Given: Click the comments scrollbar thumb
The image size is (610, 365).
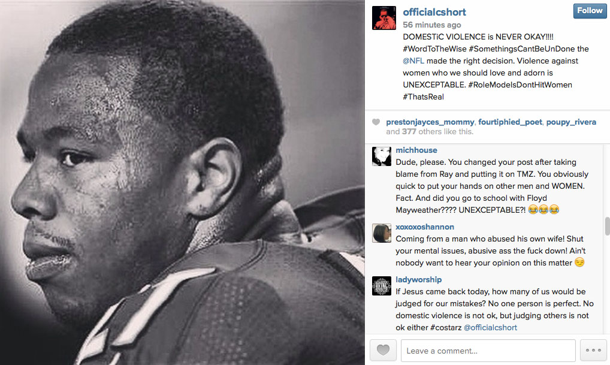Looking at the screenshot, I should tap(607, 226).
